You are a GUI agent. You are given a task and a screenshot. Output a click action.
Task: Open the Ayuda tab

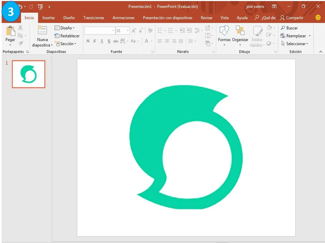[242, 18]
